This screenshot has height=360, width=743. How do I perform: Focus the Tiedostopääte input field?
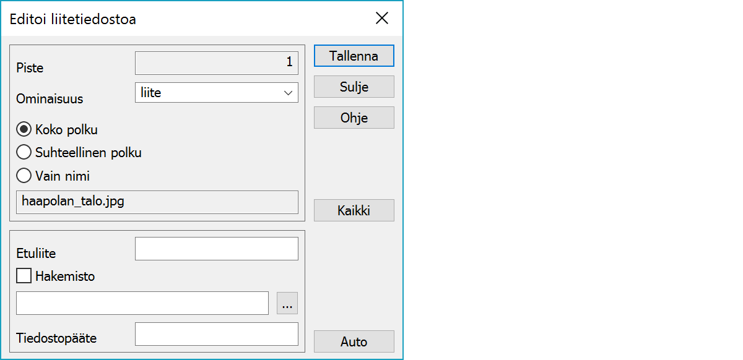coord(216,334)
